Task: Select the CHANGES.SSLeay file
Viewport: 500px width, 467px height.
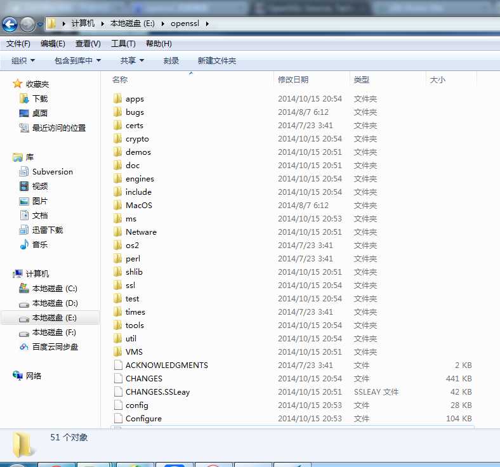Action: click(x=152, y=391)
